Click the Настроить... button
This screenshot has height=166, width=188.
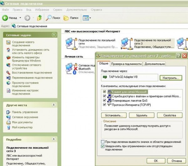(171, 78)
